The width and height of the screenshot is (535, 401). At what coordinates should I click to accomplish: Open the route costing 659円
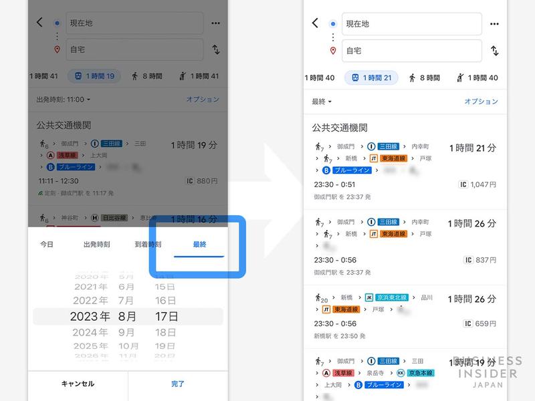click(405, 316)
